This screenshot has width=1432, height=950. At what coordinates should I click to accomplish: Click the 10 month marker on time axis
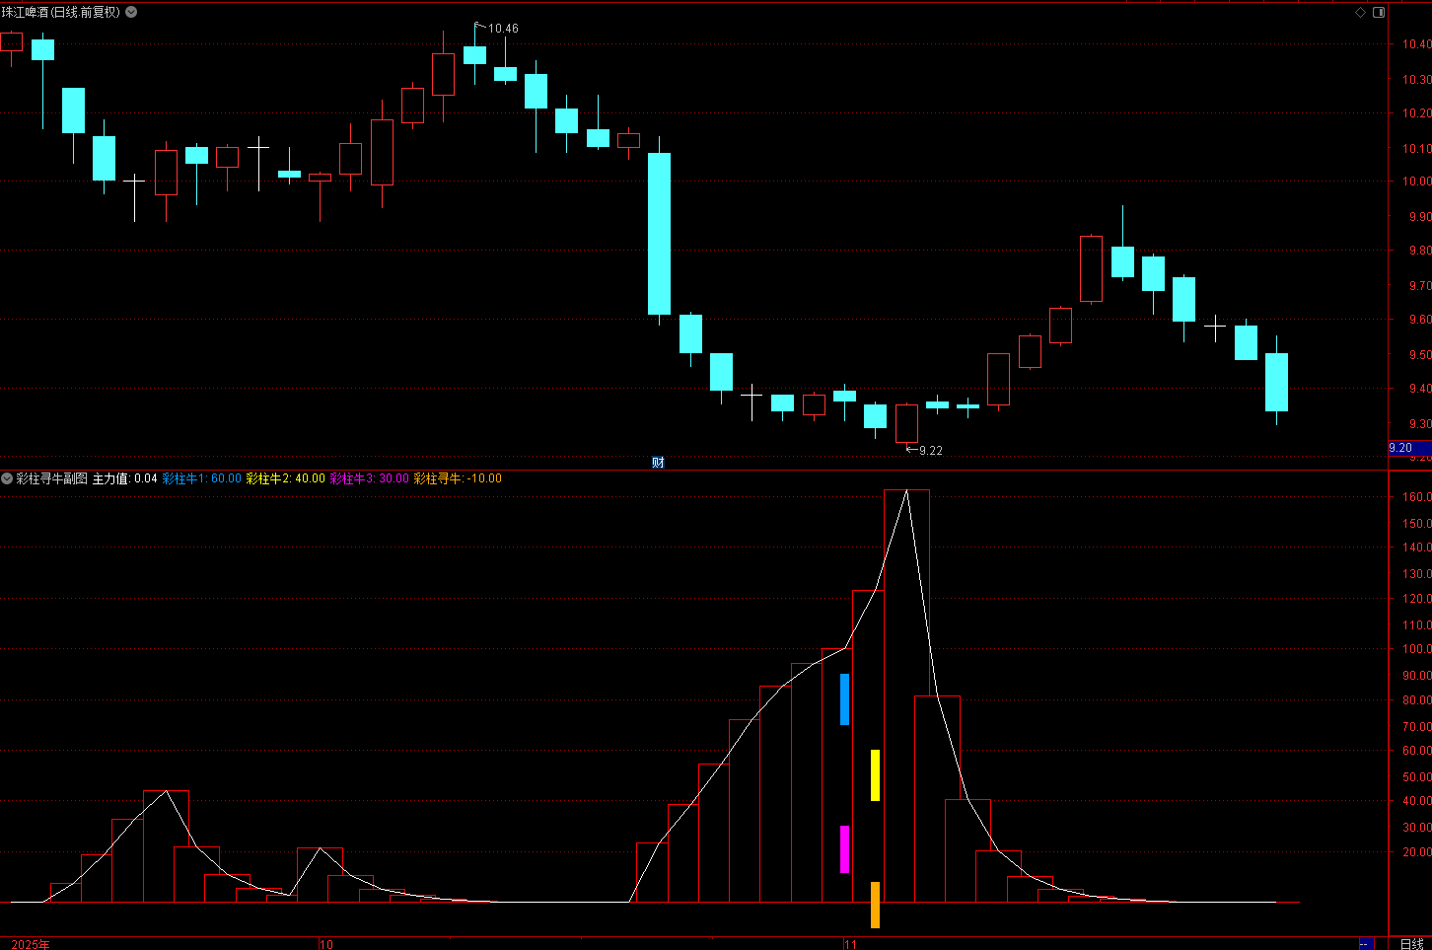point(327,944)
